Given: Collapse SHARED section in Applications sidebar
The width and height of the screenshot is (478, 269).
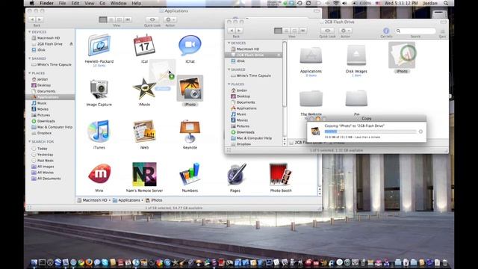Looking at the screenshot, I should tap(30, 58).
